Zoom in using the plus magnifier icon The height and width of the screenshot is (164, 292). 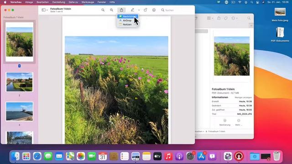[111, 10]
